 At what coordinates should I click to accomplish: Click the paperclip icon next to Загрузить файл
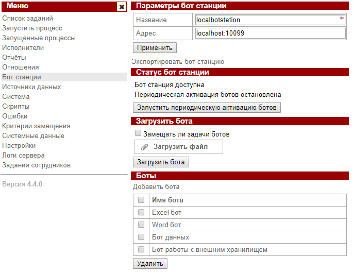[x=144, y=147]
